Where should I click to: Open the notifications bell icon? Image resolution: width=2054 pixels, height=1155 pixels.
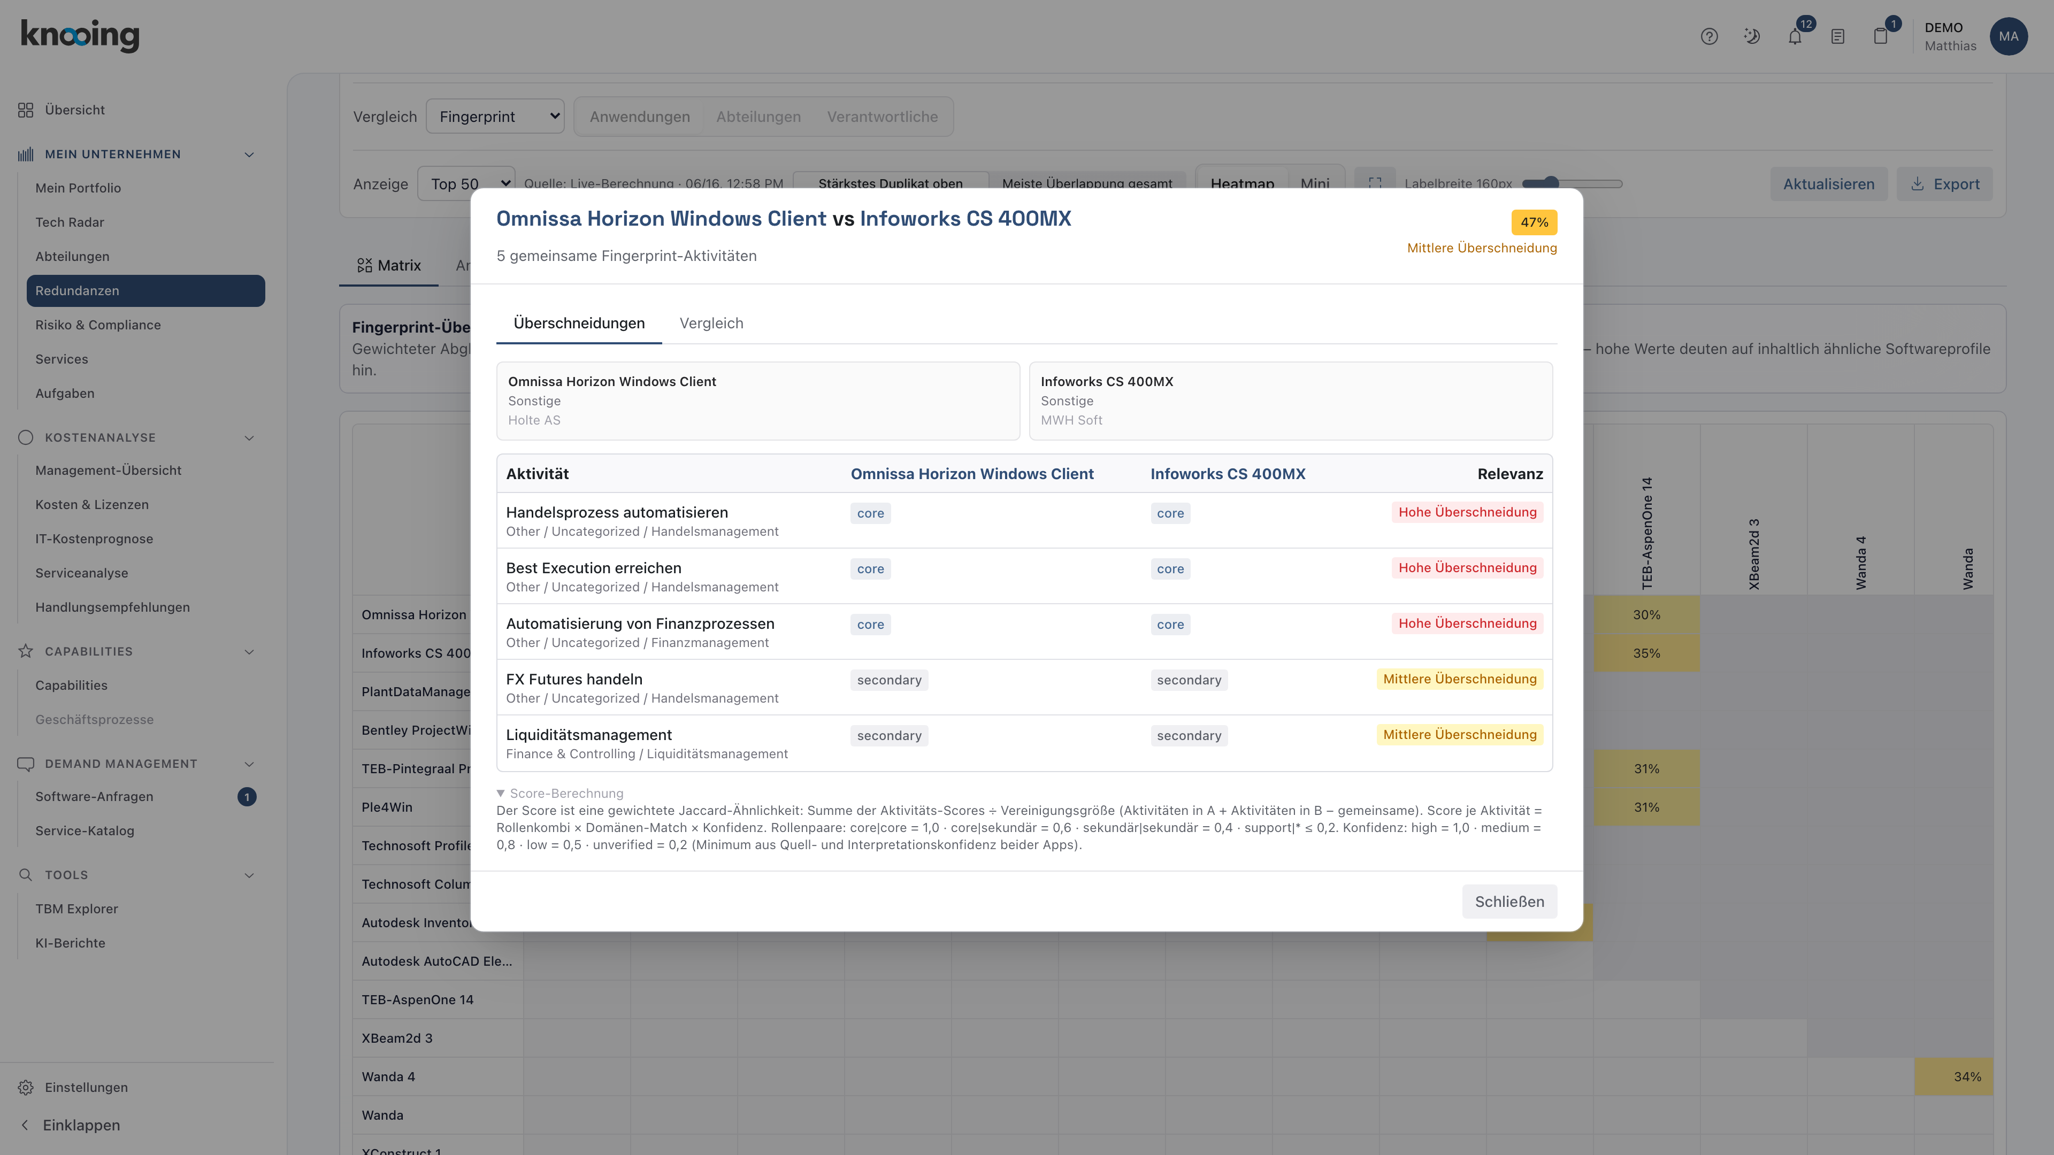[x=1795, y=36]
